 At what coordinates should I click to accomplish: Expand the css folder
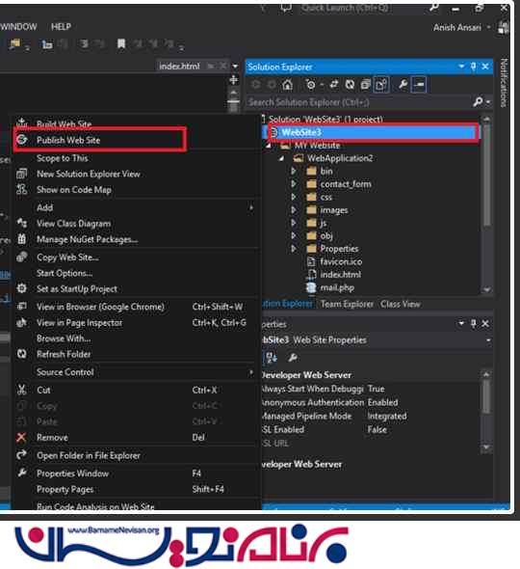[294, 197]
